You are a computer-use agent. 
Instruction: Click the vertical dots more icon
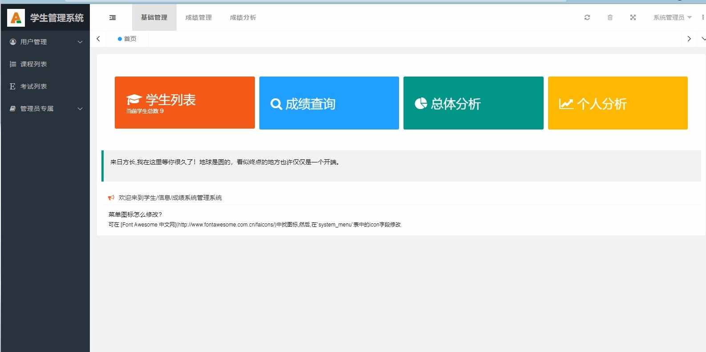point(703,17)
